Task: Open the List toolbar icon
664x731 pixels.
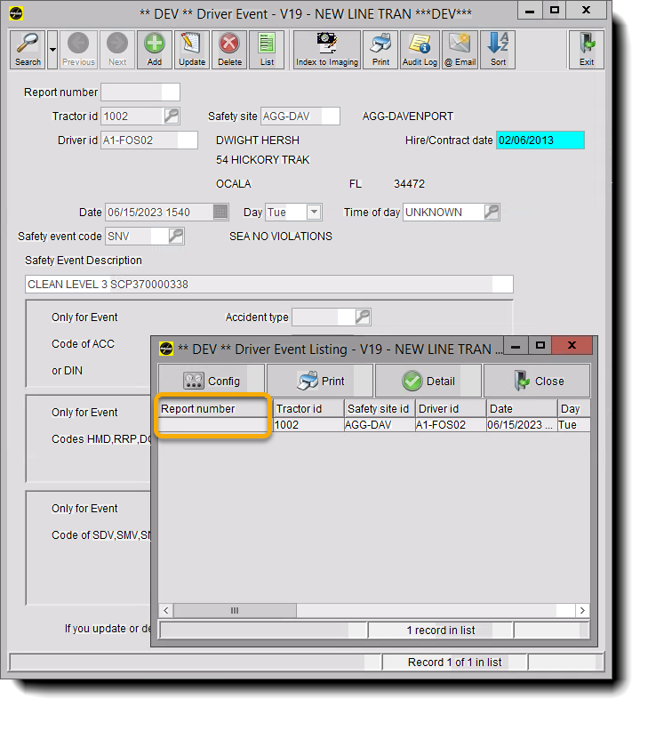Action: (267, 50)
